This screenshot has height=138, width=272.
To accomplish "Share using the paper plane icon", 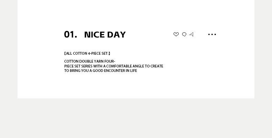I will [191, 34].
